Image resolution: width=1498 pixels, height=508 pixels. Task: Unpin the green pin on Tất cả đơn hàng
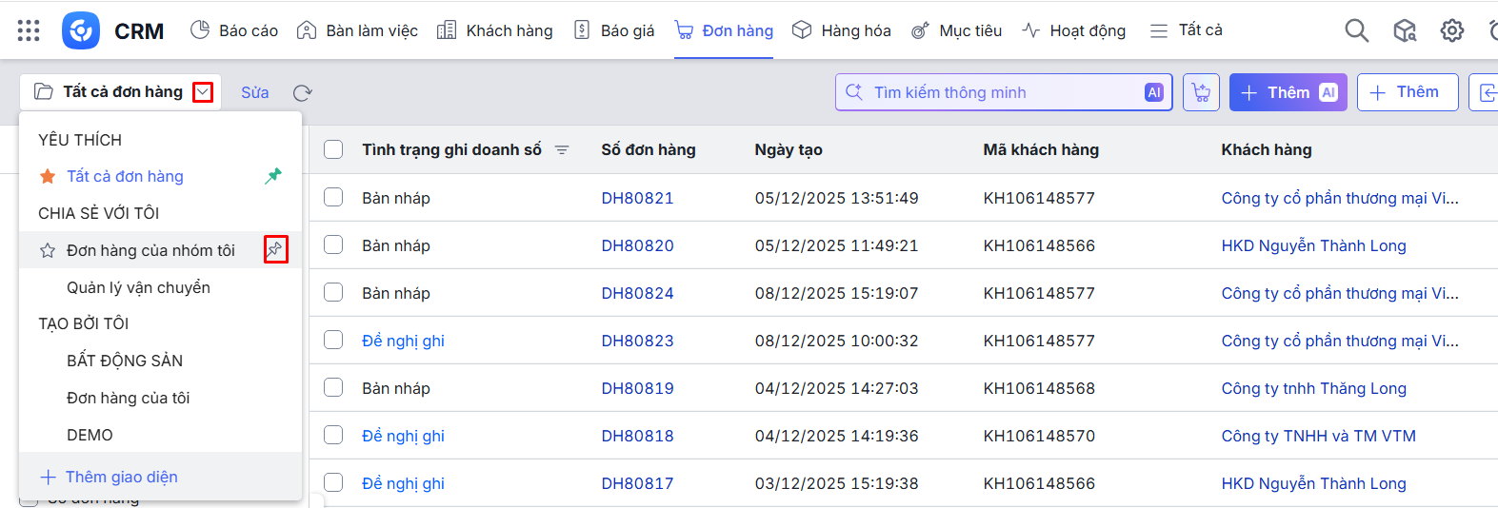click(x=273, y=176)
